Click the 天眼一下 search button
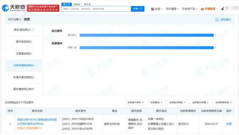 (138, 9)
